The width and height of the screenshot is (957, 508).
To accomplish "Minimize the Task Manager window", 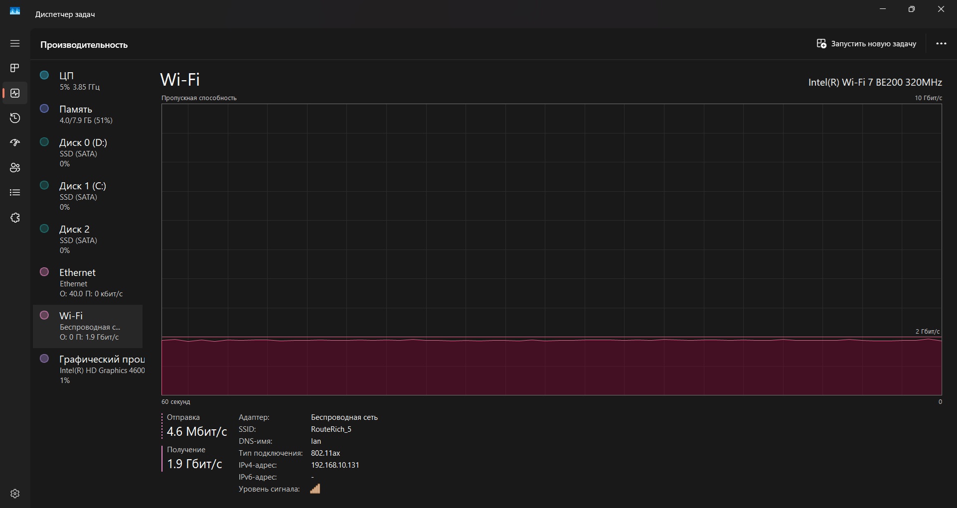I will click(883, 9).
